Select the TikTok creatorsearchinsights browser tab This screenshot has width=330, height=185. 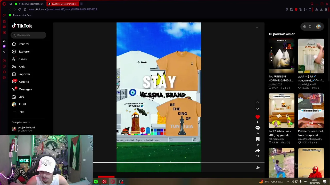coord(62,4)
